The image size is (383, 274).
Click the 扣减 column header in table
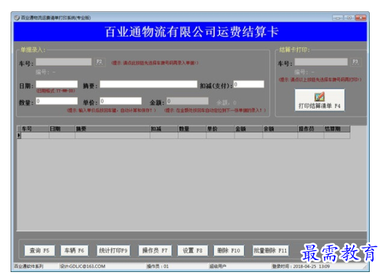pos(164,129)
